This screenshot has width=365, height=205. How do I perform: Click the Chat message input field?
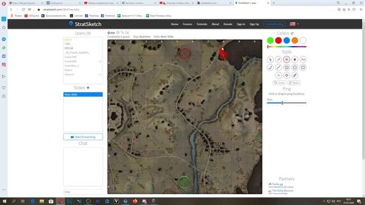[83, 192]
